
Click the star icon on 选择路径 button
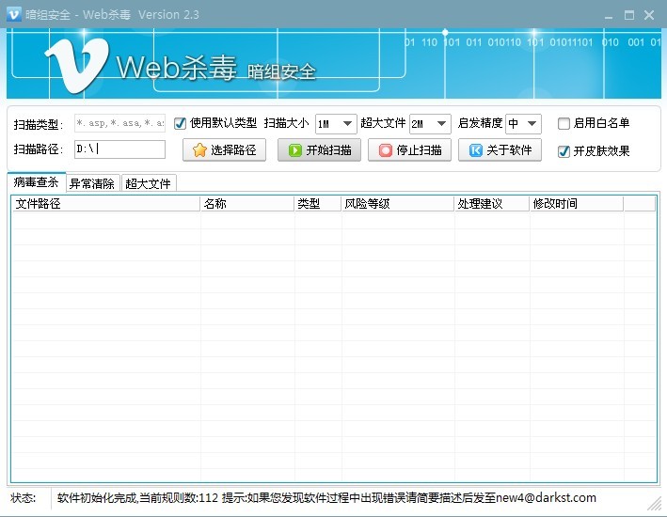pyautogui.click(x=199, y=150)
